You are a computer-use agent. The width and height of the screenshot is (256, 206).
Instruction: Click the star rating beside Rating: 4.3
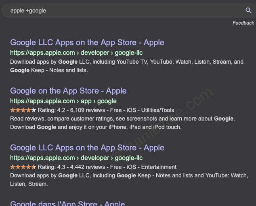[23, 167]
